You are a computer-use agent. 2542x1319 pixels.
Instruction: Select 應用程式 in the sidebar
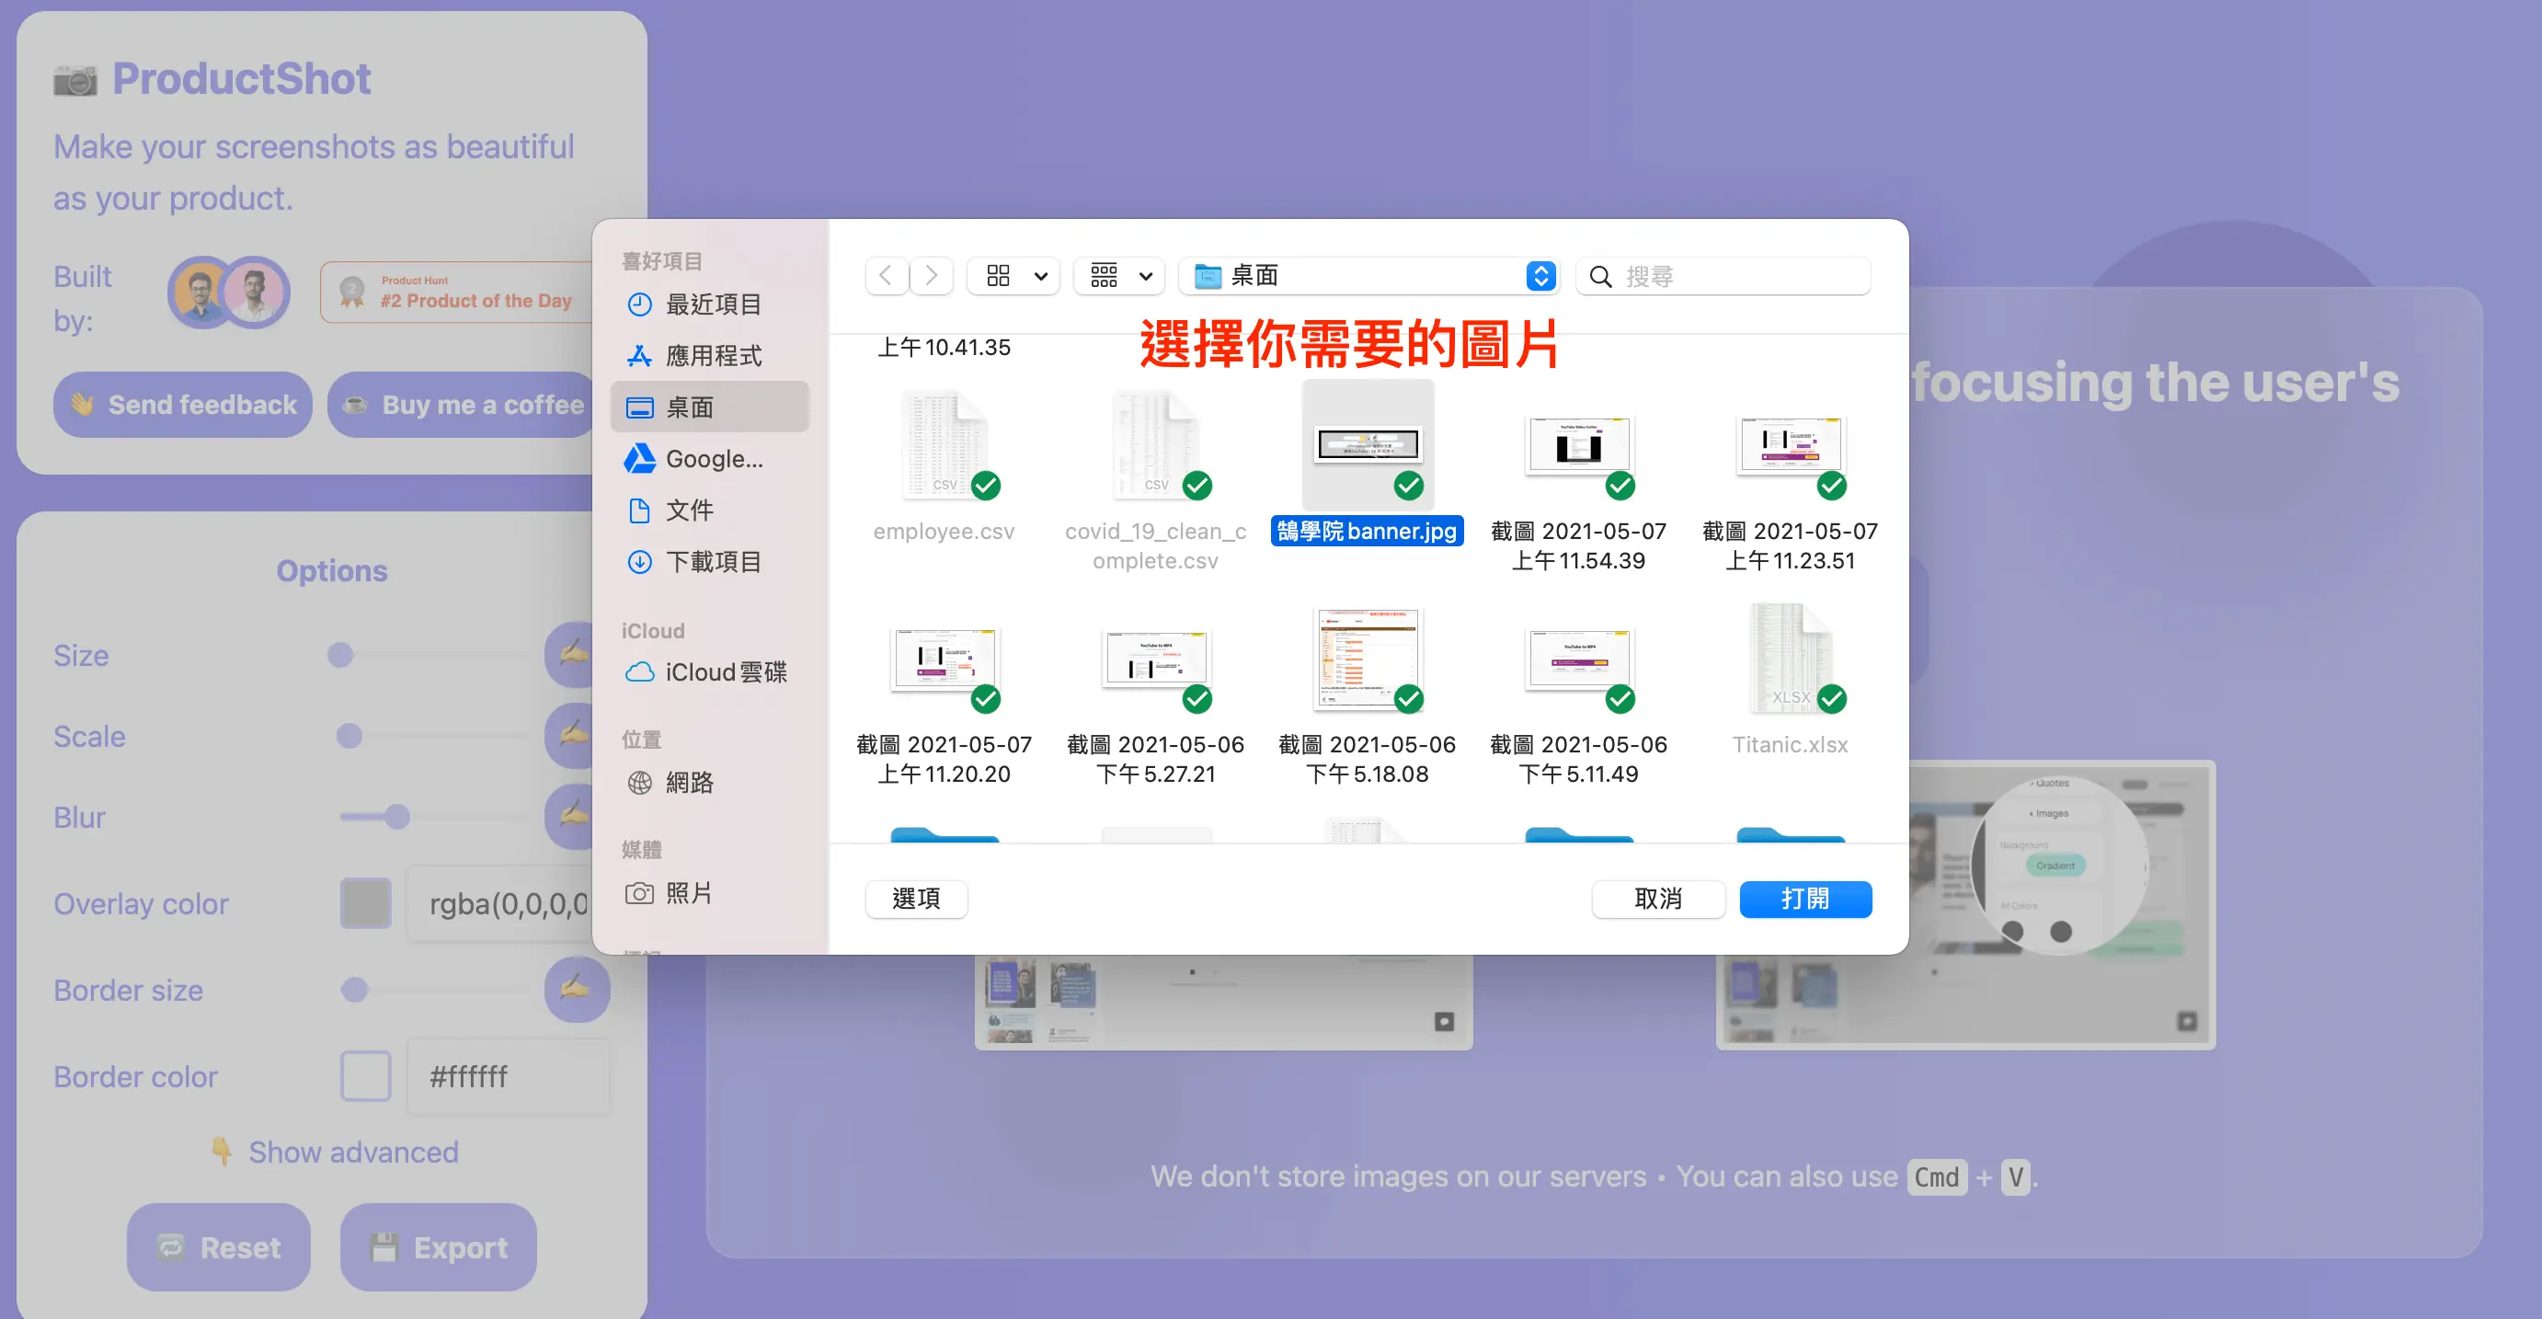tap(709, 355)
